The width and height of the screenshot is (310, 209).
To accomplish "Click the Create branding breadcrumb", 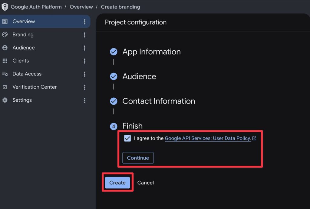I will click(x=120, y=7).
